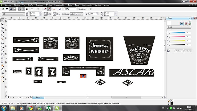This screenshot has width=197, height=111.
Task: Adjust the magenta M slider
Action: pos(177,37)
